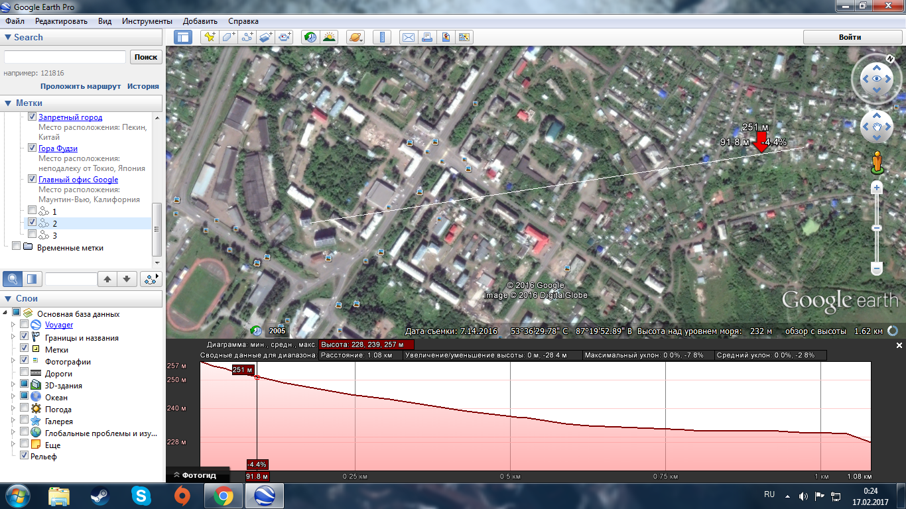Click the Add Placemark pushpin icon

[210, 37]
